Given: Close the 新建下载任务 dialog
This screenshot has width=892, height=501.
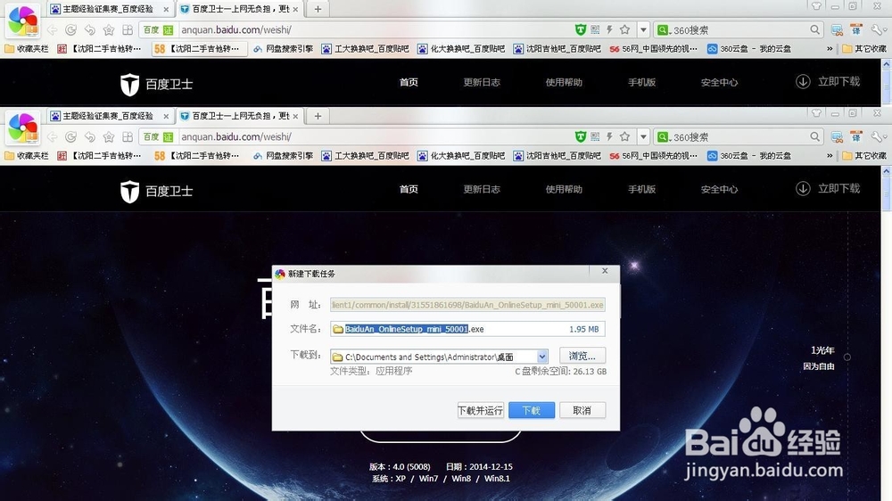Looking at the screenshot, I should pyautogui.click(x=605, y=271).
